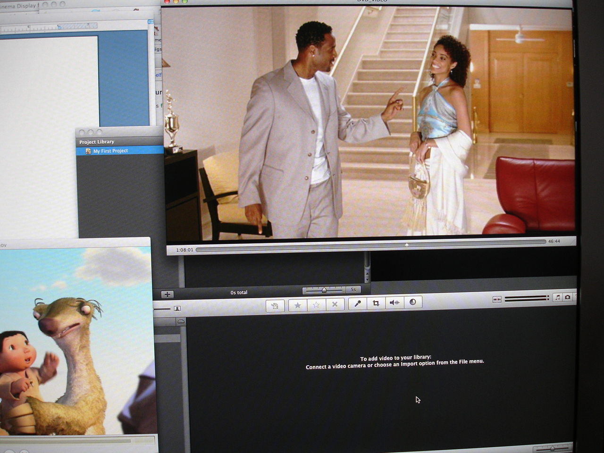Select the crop tool
The width and height of the screenshot is (604, 453).
pyautogui.click(x=376, y=303)
